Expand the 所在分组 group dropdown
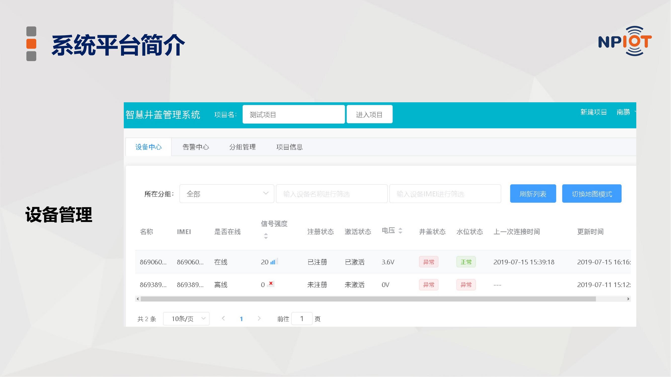The height and width of the screenshot is (377, 671). click(x=226, y=194)
